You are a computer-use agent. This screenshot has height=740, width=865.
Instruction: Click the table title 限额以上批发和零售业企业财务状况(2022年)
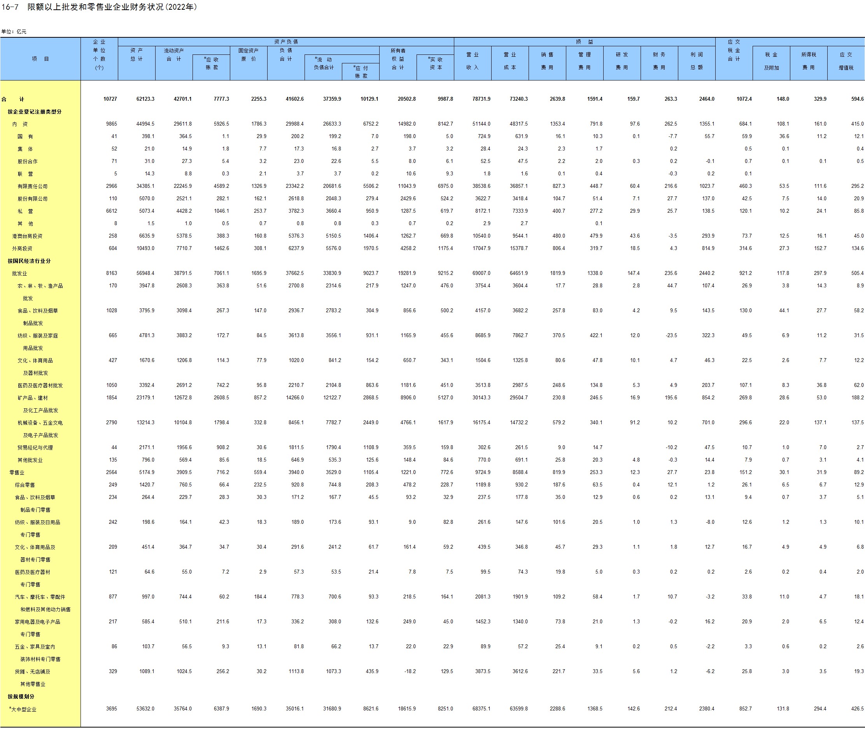pos(112,7)
